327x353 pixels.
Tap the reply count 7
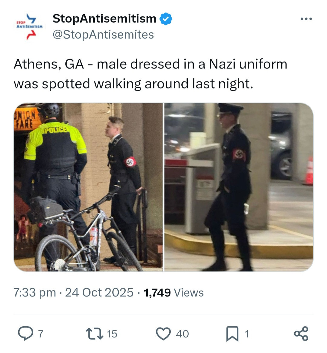[41, 334]
